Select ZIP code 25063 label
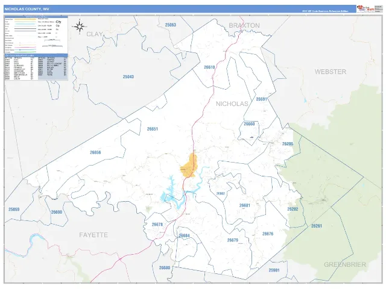Viewport: 386px width, 289px height. click(171, 25)
